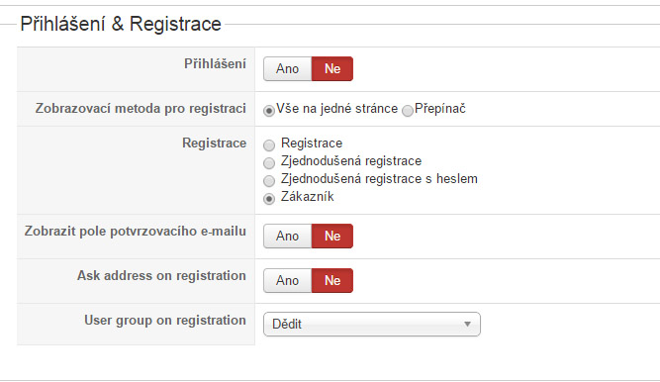Pick Zjednodušená registrace option
This screenshot has width=660, height=382.
(269, 163)
